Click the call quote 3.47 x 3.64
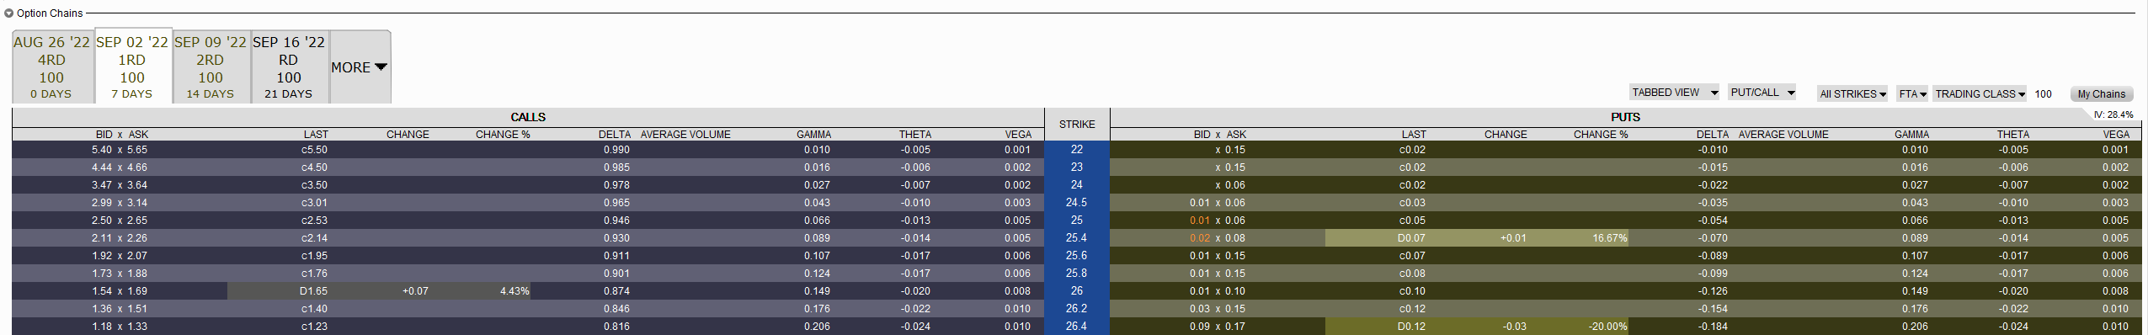The height and width of the screenshot is (335, 2148). pos(120,185)
